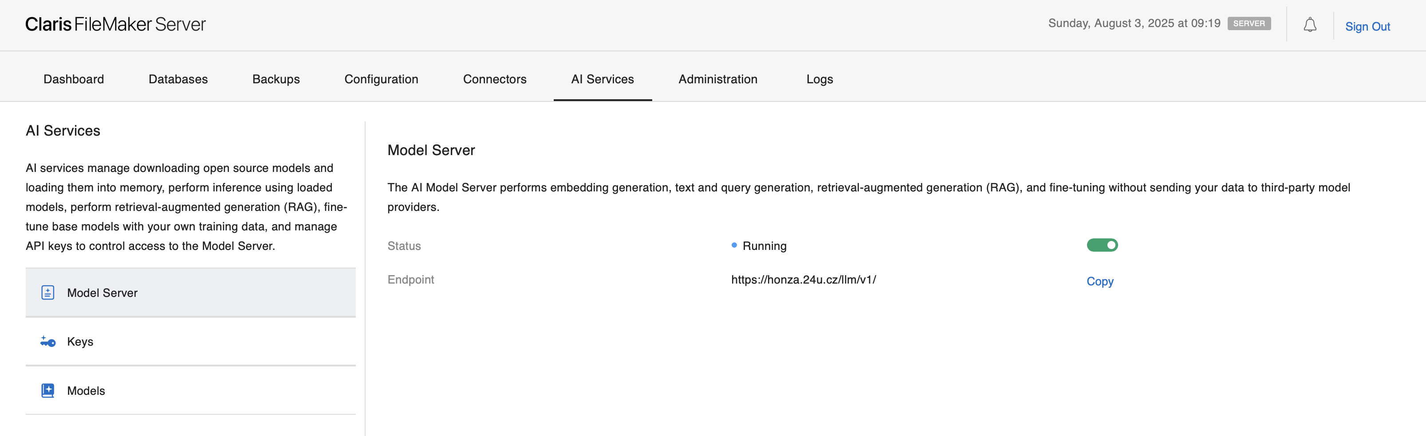Open the Configuration tab
This screenshot has width=1426, height=436.
tap(382, 79)
